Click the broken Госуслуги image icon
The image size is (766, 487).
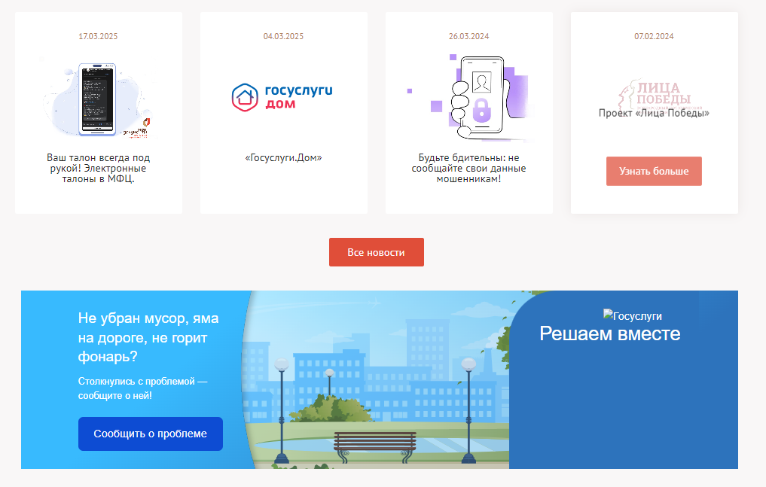608,315
